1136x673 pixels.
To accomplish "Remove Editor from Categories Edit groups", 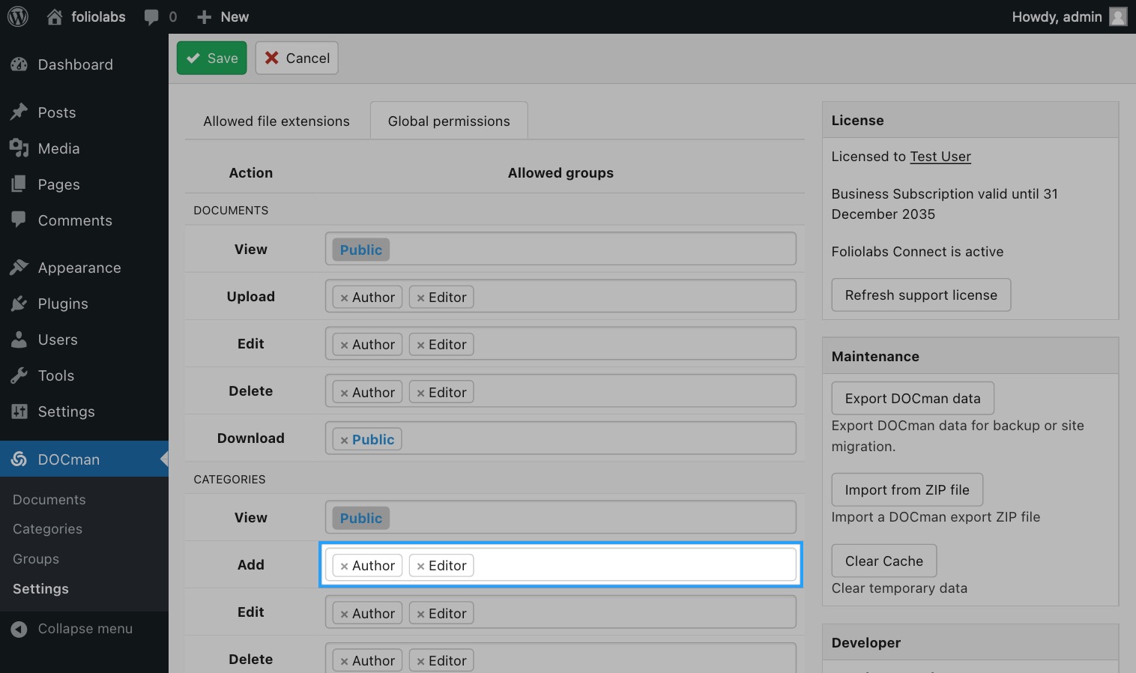I will coord(420,614).
